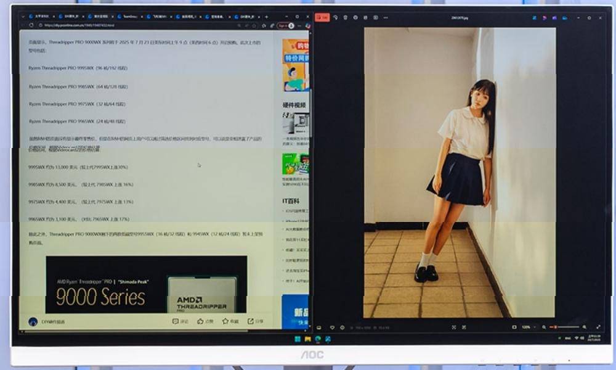Viewport: 616px width, 370px height.
Task: Enter full screen using the expand arrows icon
Action: point(598,327)
